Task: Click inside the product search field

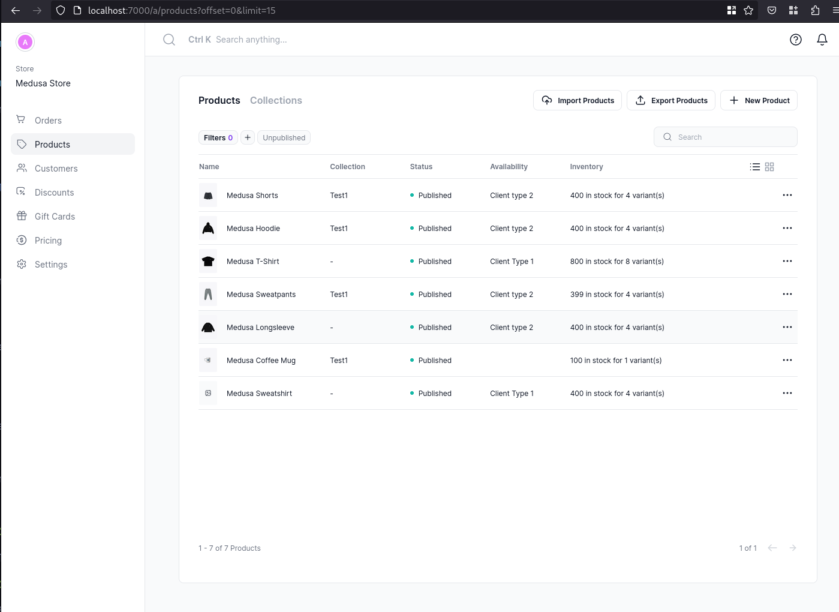Action: click(725, 137)
